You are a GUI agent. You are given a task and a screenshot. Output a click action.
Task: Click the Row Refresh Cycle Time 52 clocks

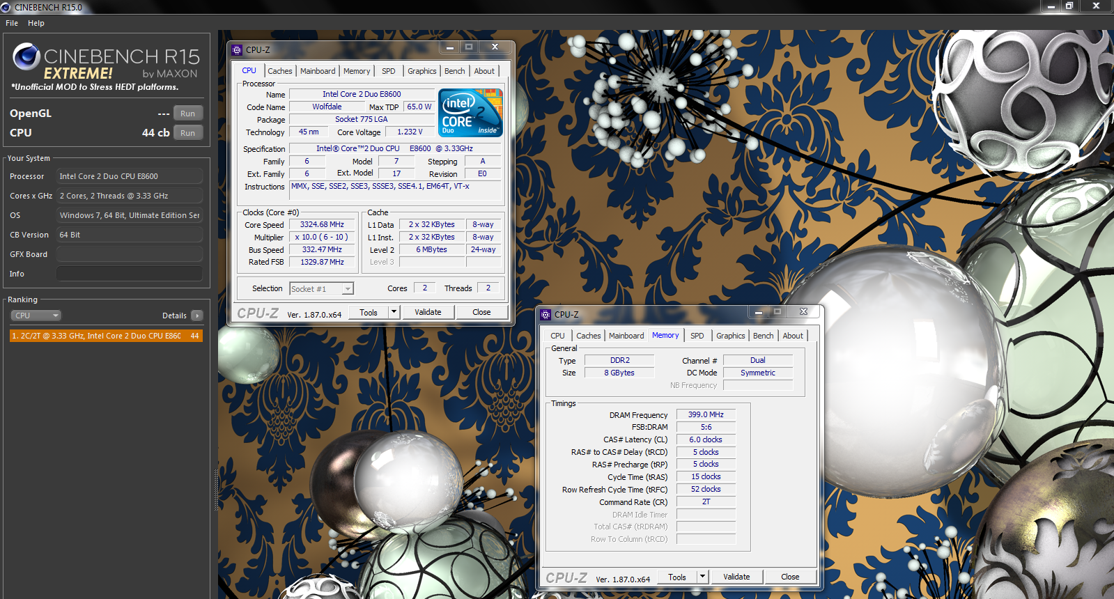click(x=706, y=489)
